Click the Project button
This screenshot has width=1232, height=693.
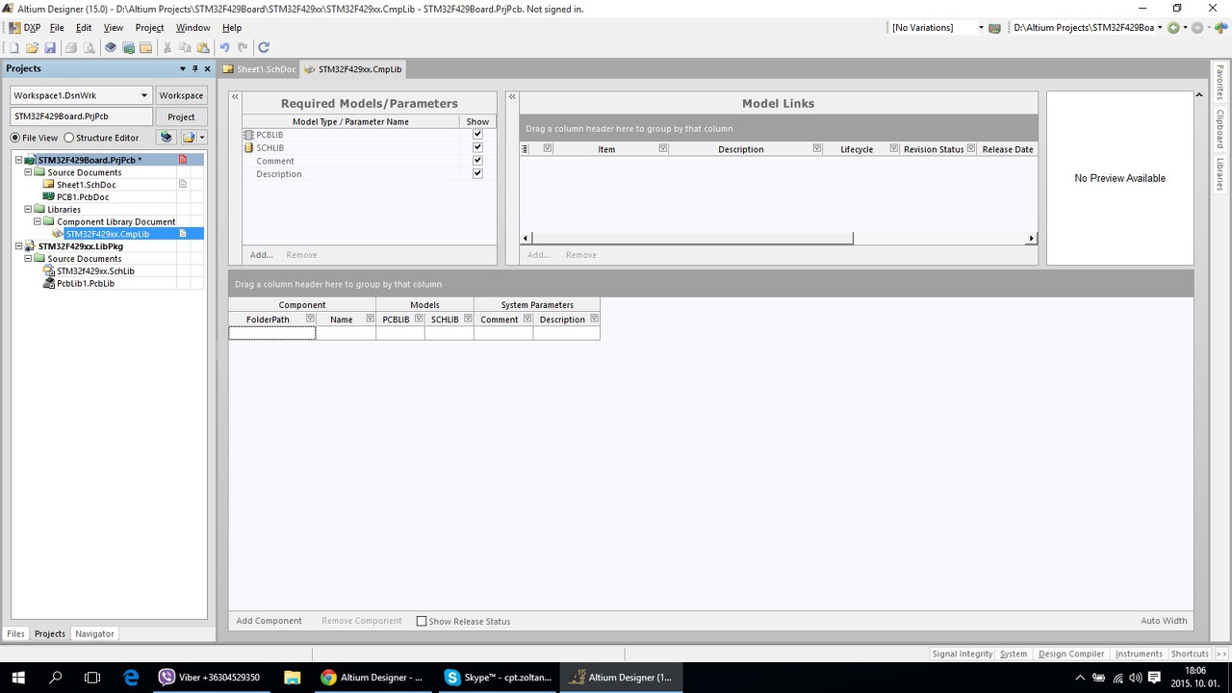(x=181, y=116)
